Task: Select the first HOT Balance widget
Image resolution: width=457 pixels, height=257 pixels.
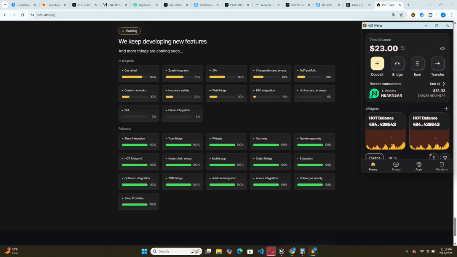Action: (x=386, y=131)
